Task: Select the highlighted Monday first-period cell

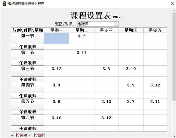Action: 56,39
